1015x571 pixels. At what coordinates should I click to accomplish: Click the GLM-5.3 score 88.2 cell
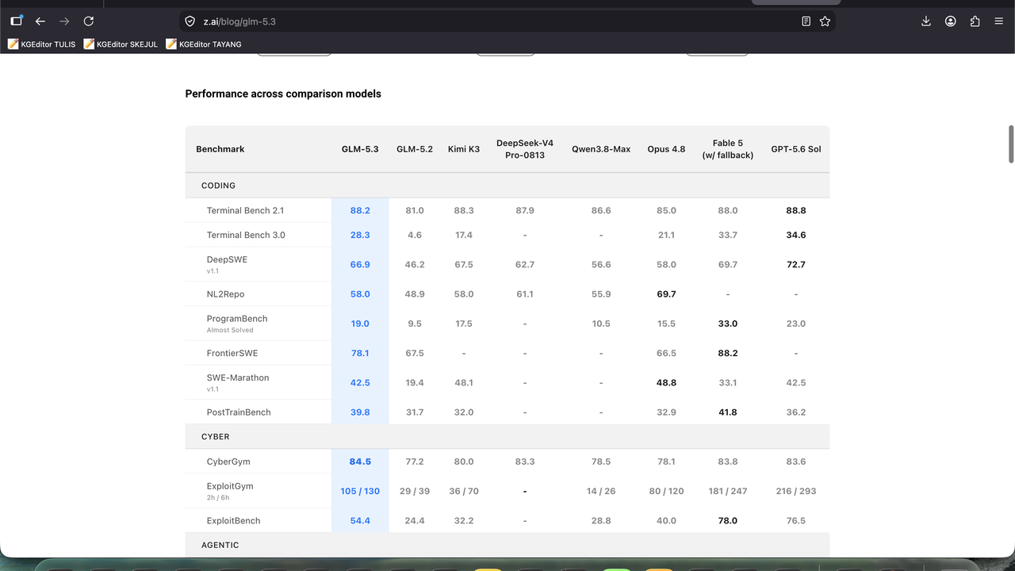(360, 211)
